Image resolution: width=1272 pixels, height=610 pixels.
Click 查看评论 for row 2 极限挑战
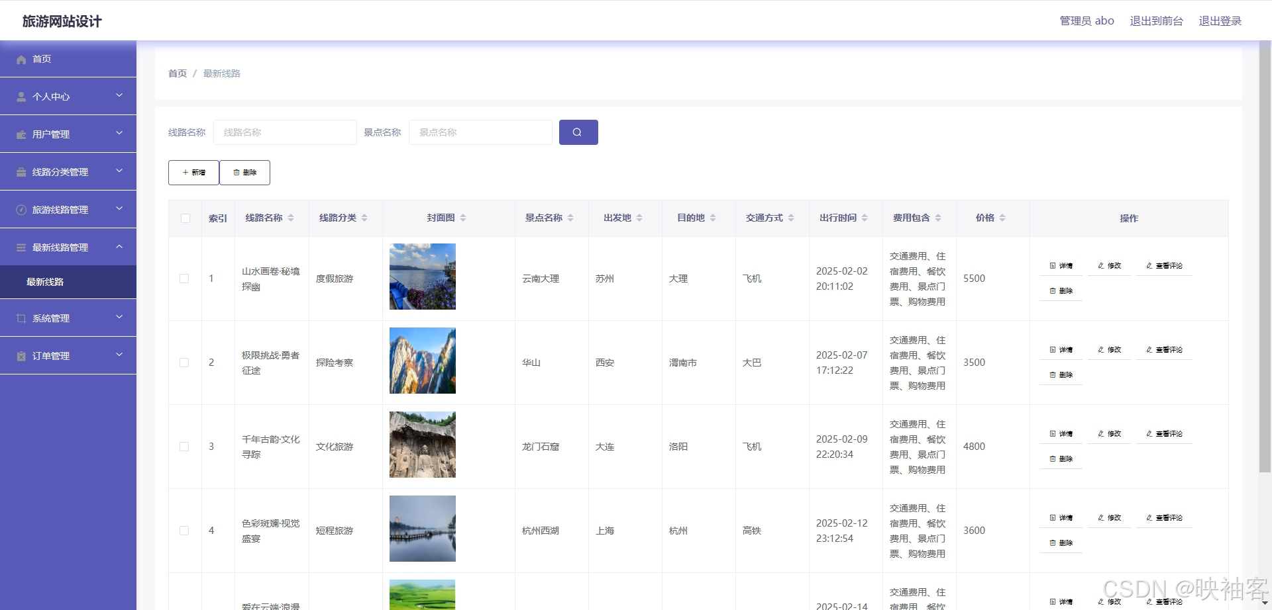1164,350
